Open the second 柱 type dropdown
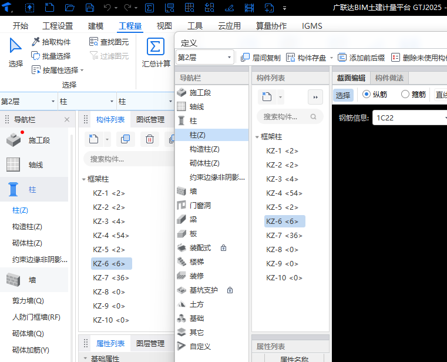The image size is (447, 362). tap(146, 101)
